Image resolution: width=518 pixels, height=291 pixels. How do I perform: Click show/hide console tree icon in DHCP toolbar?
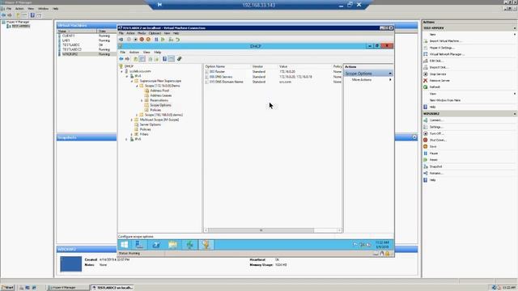(142, 59)
